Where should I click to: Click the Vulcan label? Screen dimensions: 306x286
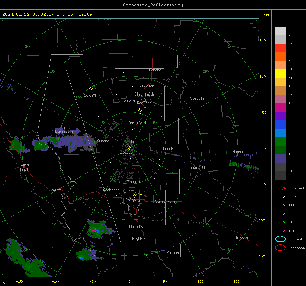click(x=173, y=253)
